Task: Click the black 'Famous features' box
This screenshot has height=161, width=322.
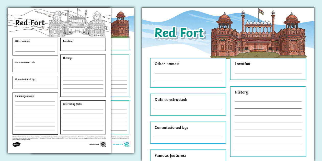Action: click(35, 113)
